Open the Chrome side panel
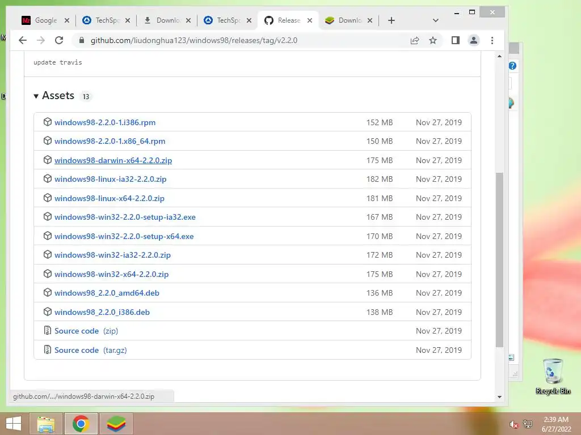The height and width of the screenshot is (435, 581). [456, 40]
